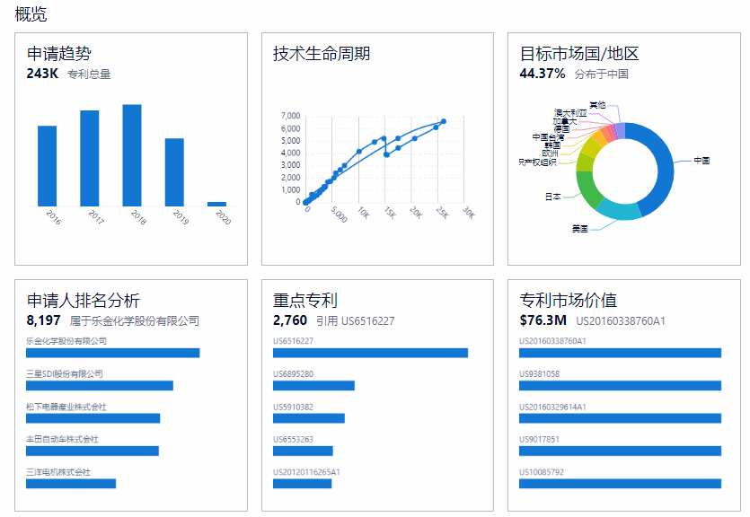750x517 pixels.
Task: Open the 目标市场国/地区 card title
Action: [579, 54]
